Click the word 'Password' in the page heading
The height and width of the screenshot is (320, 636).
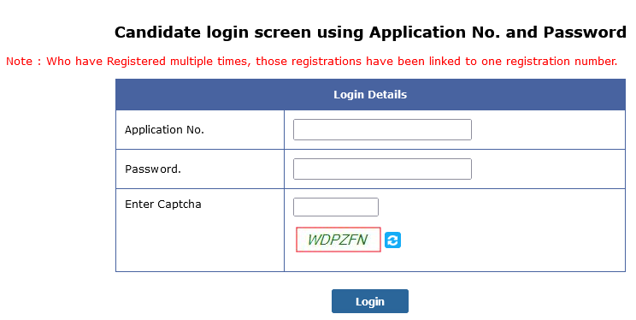[585, 33]
